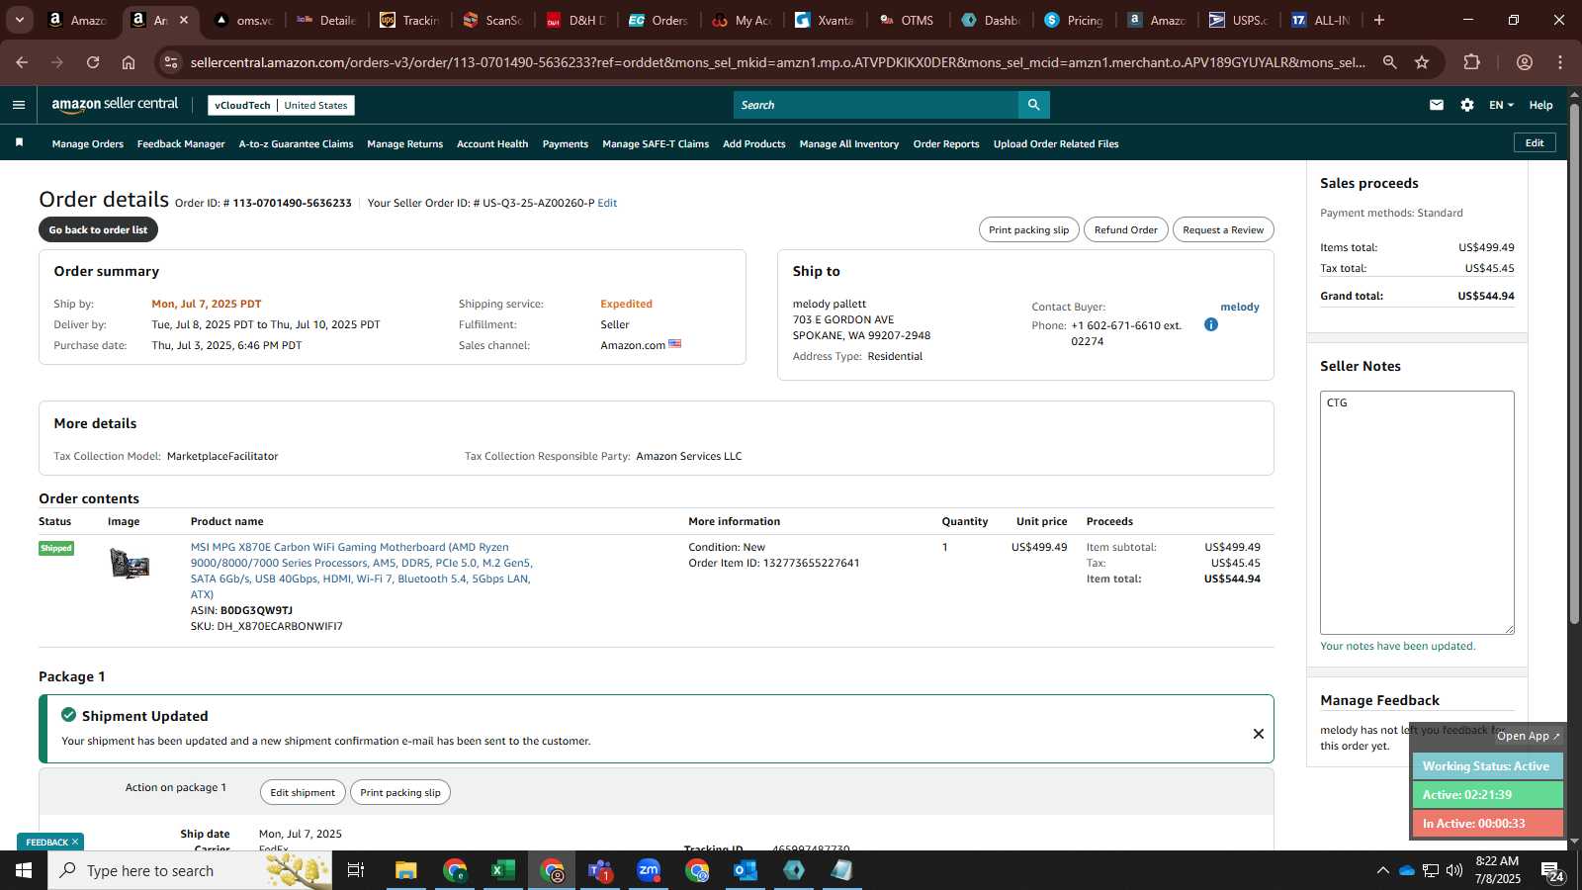Click Edit shipment button
This screenshot has height=890, width=1582.
click(303, 792)
